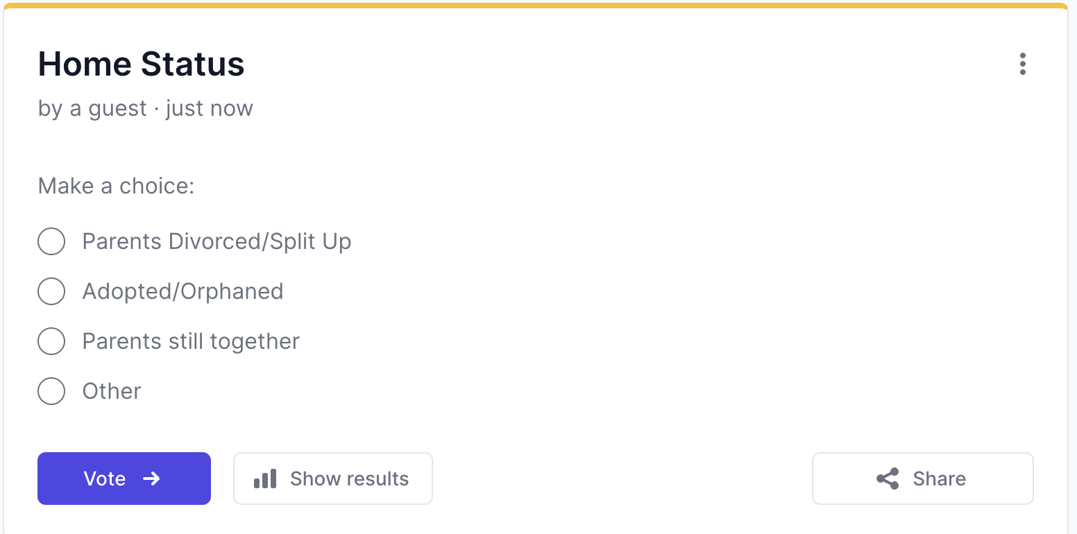Viewport: 1077px width, 534px height.
Task: Click the 'Make a choice:' prompt text
Action: [116, 186]
